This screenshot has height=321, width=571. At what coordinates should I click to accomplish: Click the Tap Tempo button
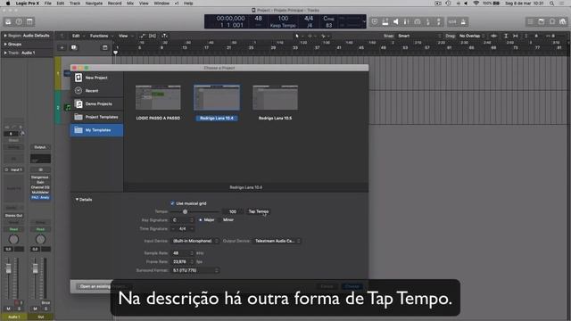click(259, 211)
